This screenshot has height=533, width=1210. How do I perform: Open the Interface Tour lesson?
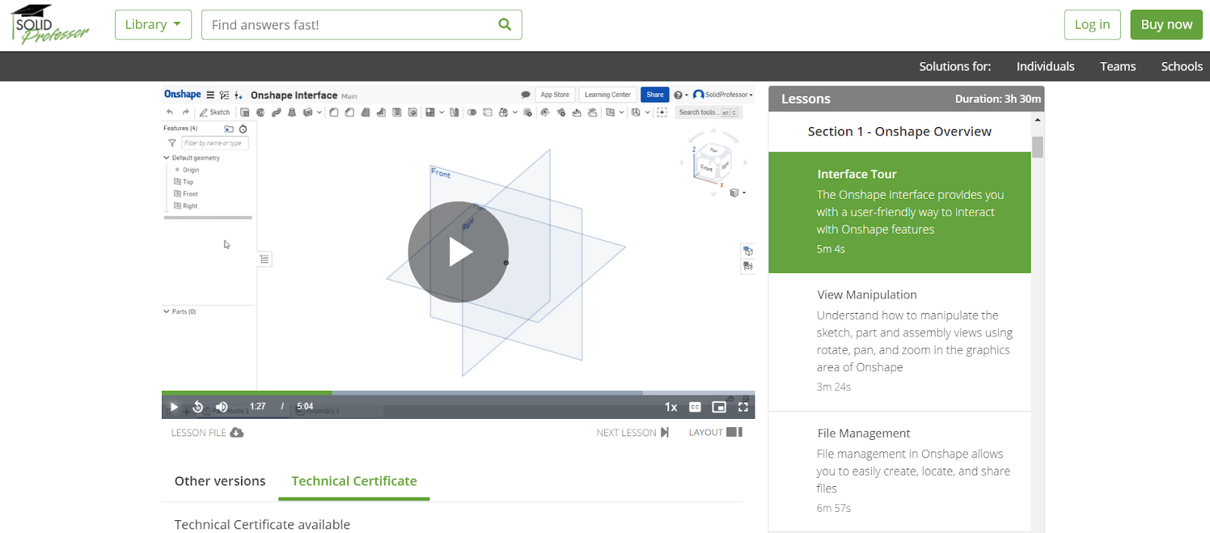(900, 212)
